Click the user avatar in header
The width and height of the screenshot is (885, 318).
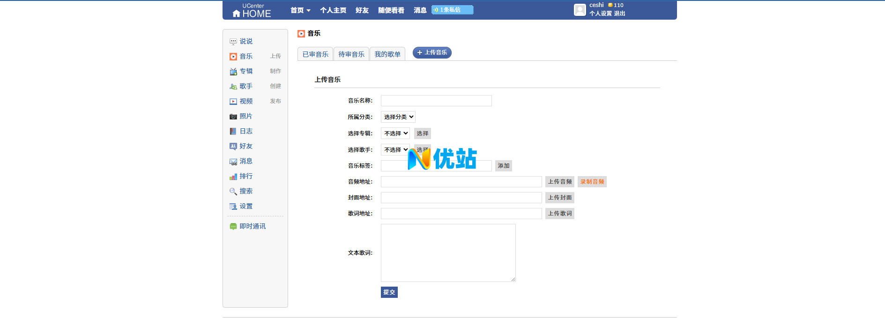(x=580, y=10)
